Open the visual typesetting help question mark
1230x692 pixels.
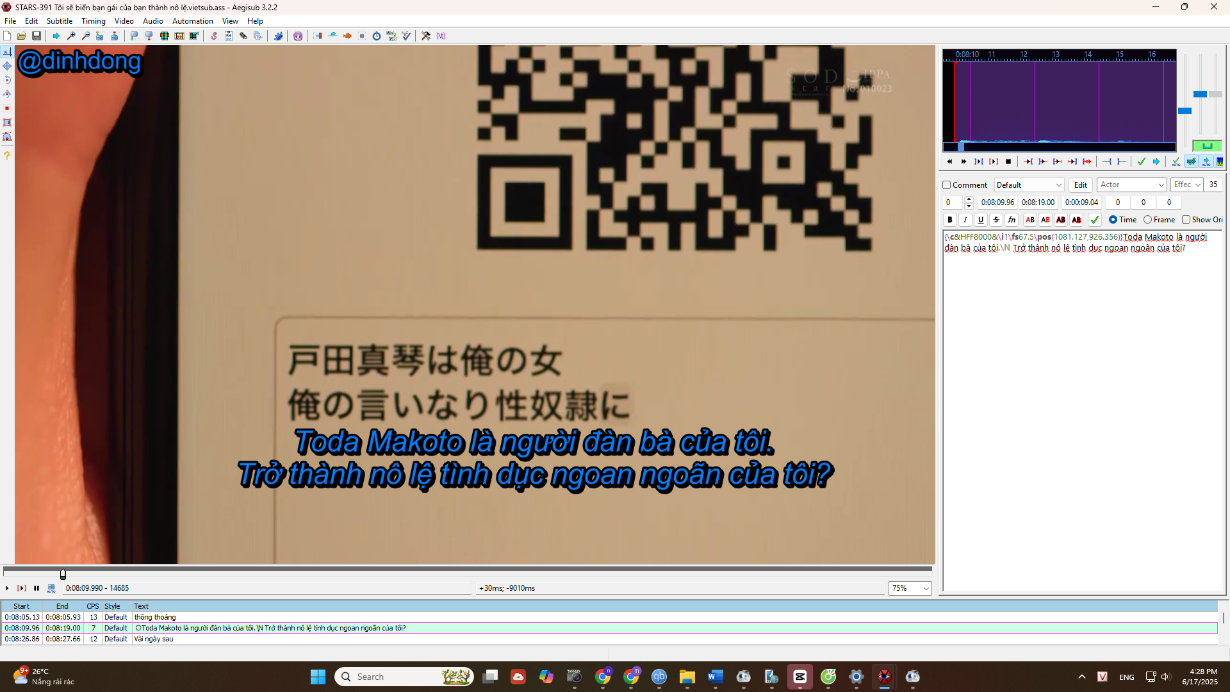[x=7, y=156]
